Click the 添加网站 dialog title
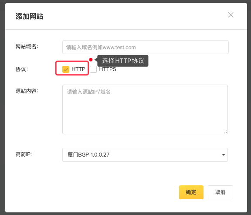The height and width of the screenshot is (215, 251). pos(29,16)
